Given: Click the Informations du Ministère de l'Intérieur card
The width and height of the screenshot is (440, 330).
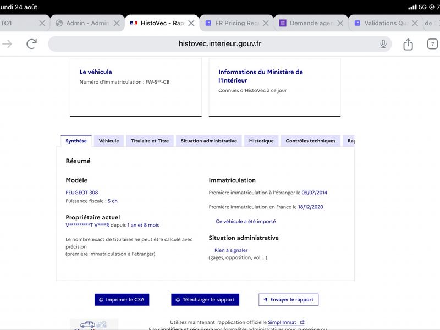Looking at the screenshot, I should [x=274, y=87].
